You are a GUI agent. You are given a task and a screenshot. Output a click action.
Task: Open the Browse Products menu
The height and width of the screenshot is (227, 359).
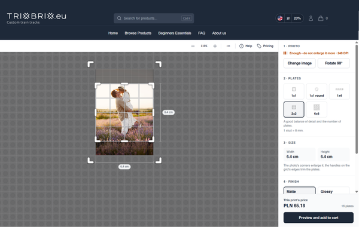tap(138, 33)
